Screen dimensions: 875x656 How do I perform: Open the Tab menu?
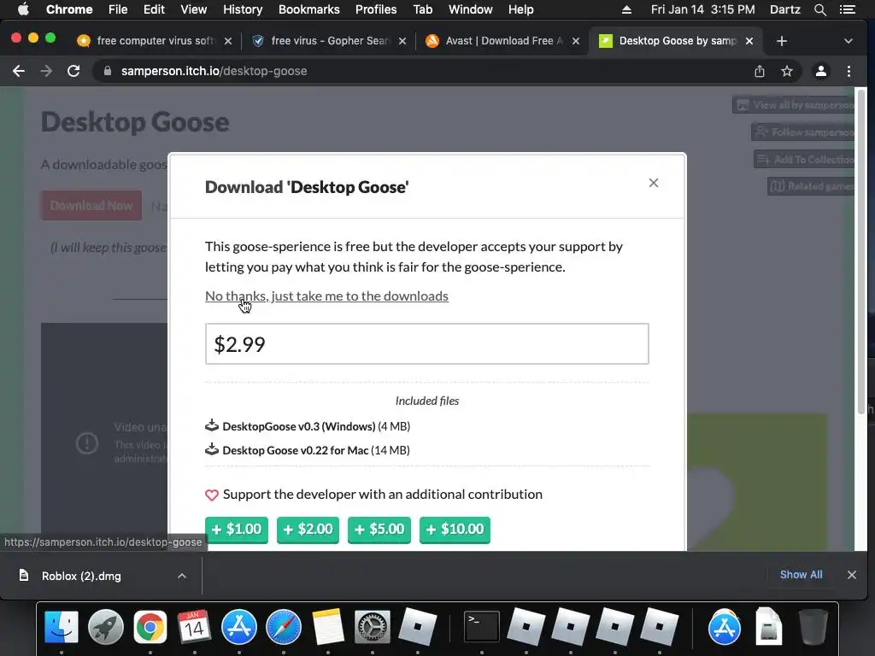click(x=422, y=9)
